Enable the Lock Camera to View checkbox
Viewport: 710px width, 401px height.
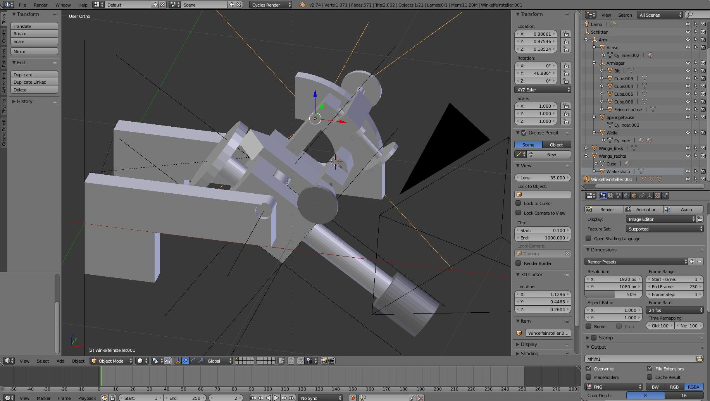click(518, 213)
